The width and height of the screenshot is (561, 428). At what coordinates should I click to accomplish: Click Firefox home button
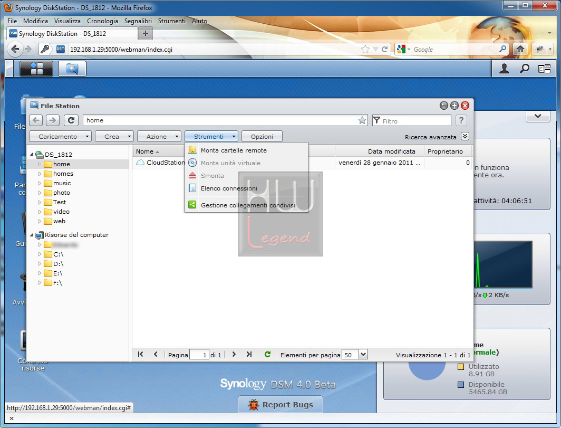pos(520,49)
